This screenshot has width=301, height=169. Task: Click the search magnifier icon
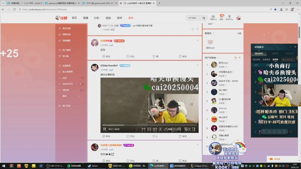(204, 18)
